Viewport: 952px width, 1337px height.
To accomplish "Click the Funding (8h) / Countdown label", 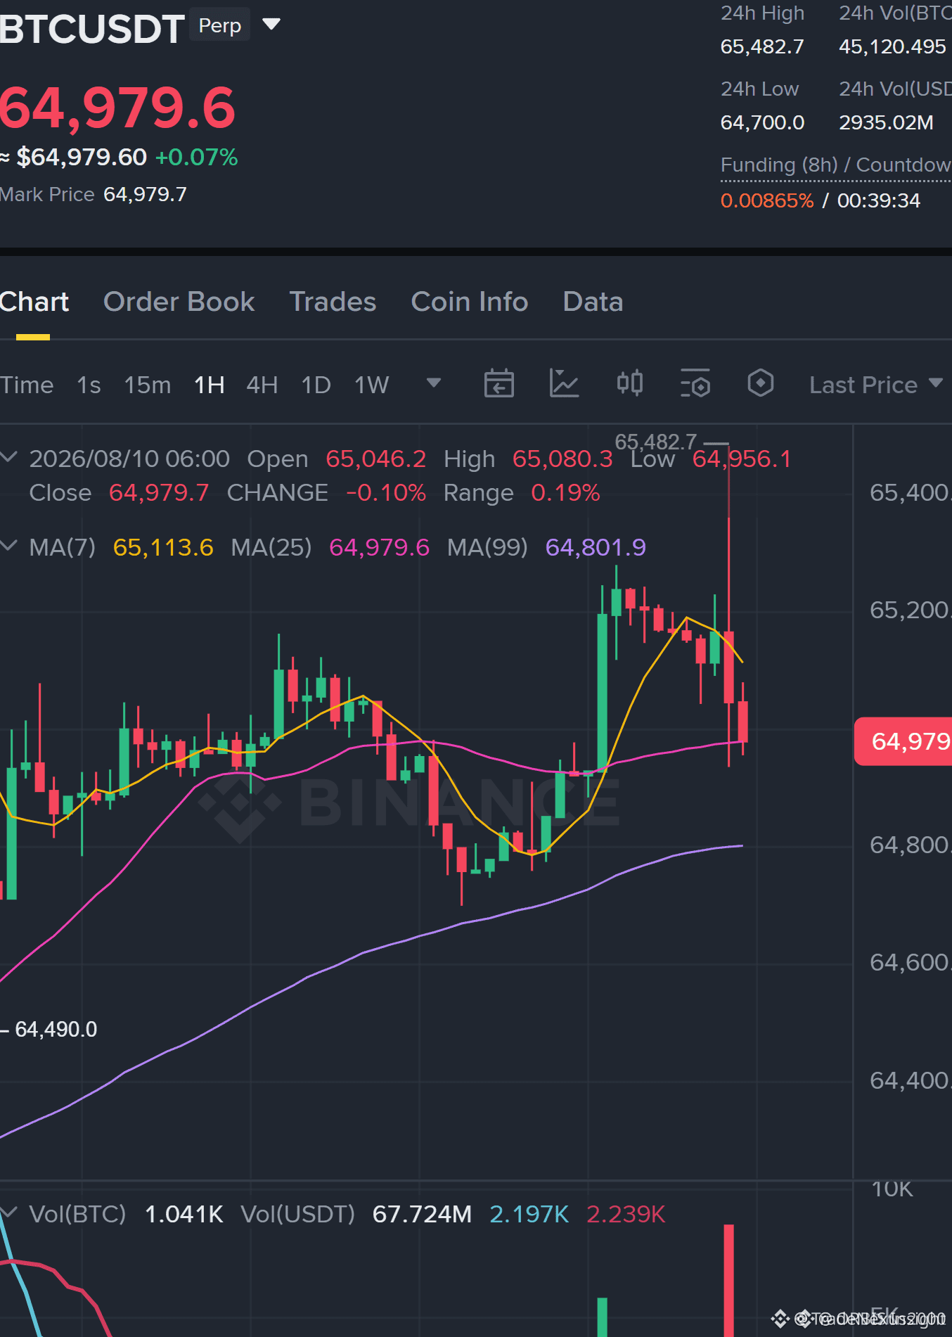I will tap(836, 165).
